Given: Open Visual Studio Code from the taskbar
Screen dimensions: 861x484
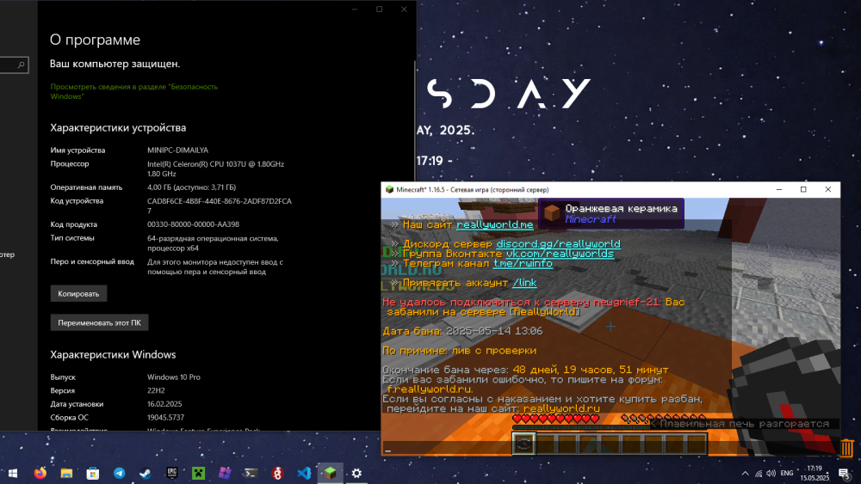Looking at the screenshot, I should coord(304,473).
